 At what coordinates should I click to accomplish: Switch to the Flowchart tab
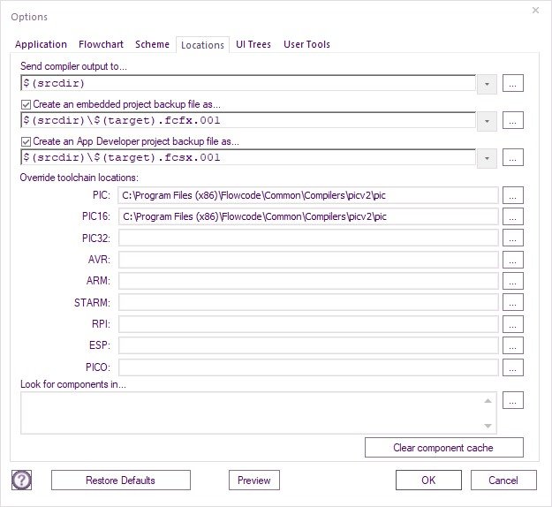point(101,44)
